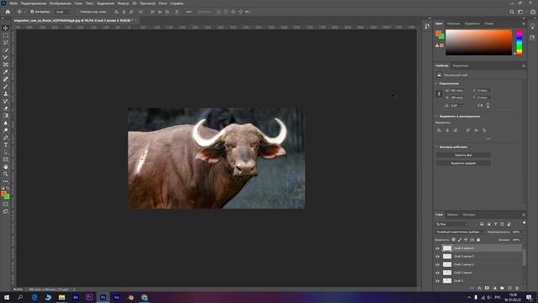Image resolution: width=538 pixels, height=303 pixels.
Task: Open the Файл (File) menu
Action: click(13, 3)
